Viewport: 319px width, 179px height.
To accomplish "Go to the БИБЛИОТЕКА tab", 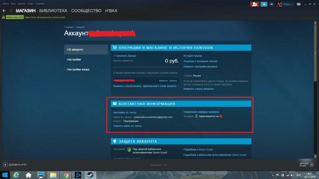I will click(53, 11).
